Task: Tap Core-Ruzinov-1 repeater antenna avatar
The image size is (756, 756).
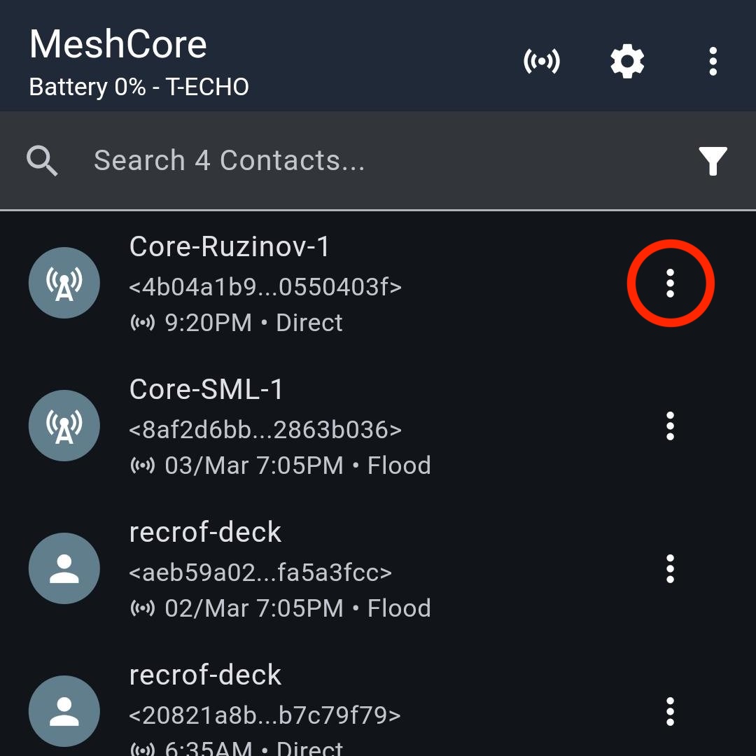Action: coord(64,283)
